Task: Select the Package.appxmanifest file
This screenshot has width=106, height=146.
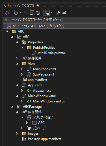Action: (x=45, y=139)
